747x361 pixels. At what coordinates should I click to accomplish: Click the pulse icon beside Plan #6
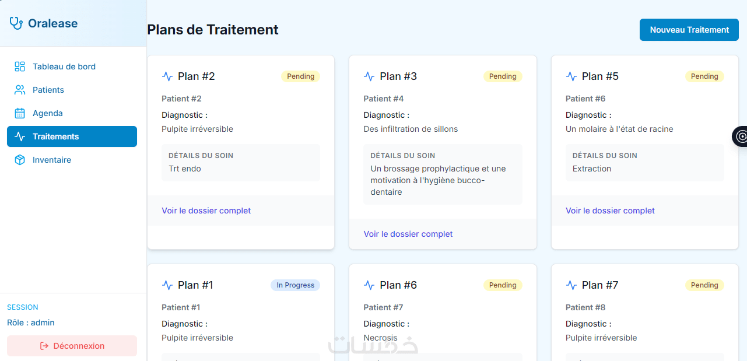coord(369,285)
